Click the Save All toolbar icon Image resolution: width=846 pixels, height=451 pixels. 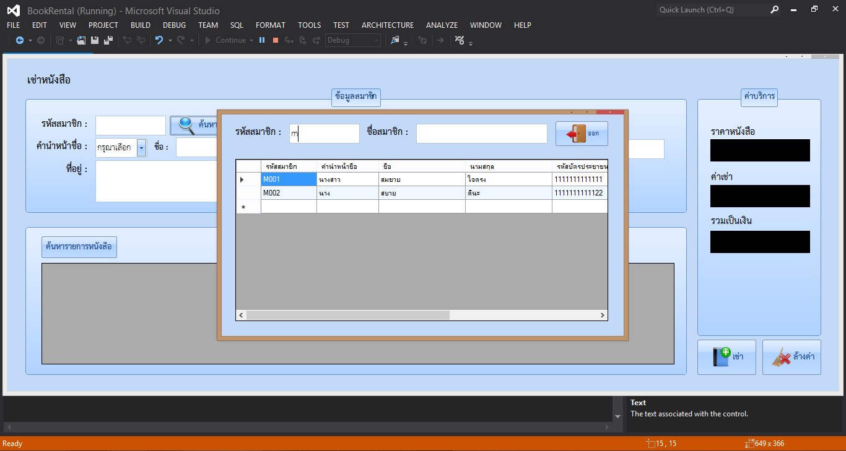[108, 40]
